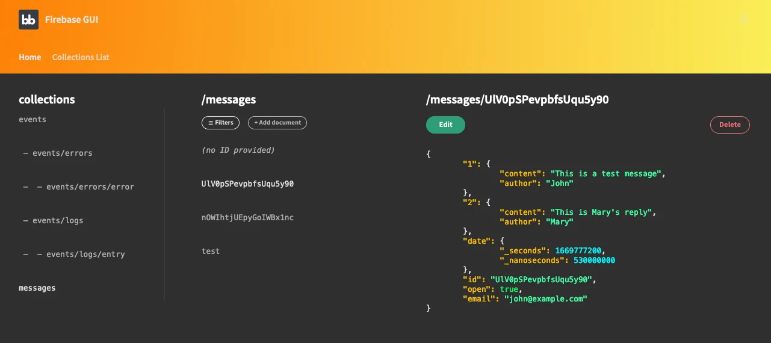Screen dimensions: 771x343
Task: Click value "This is Mary's reply"
Action: click(x=601, y=212)
